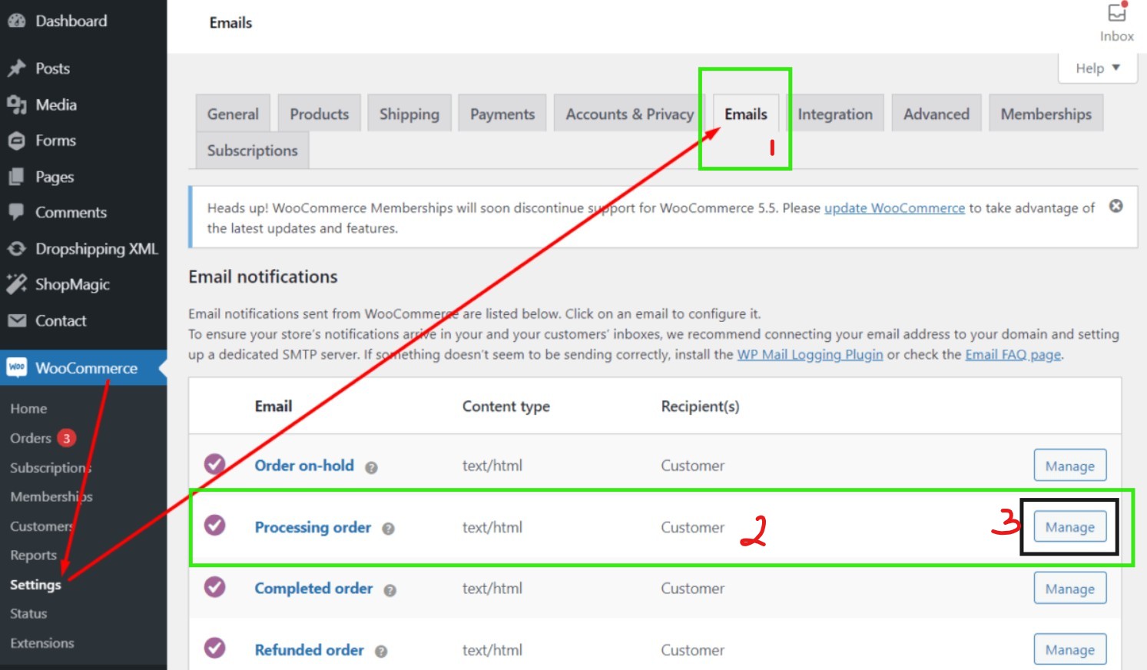This screenshot has height=670, width=1147.
Task: Click the Comments bubble icon
Action: [16, 212]
